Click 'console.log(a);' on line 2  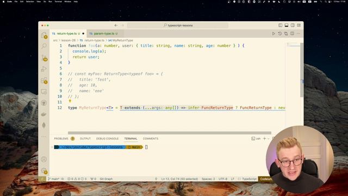89,51
